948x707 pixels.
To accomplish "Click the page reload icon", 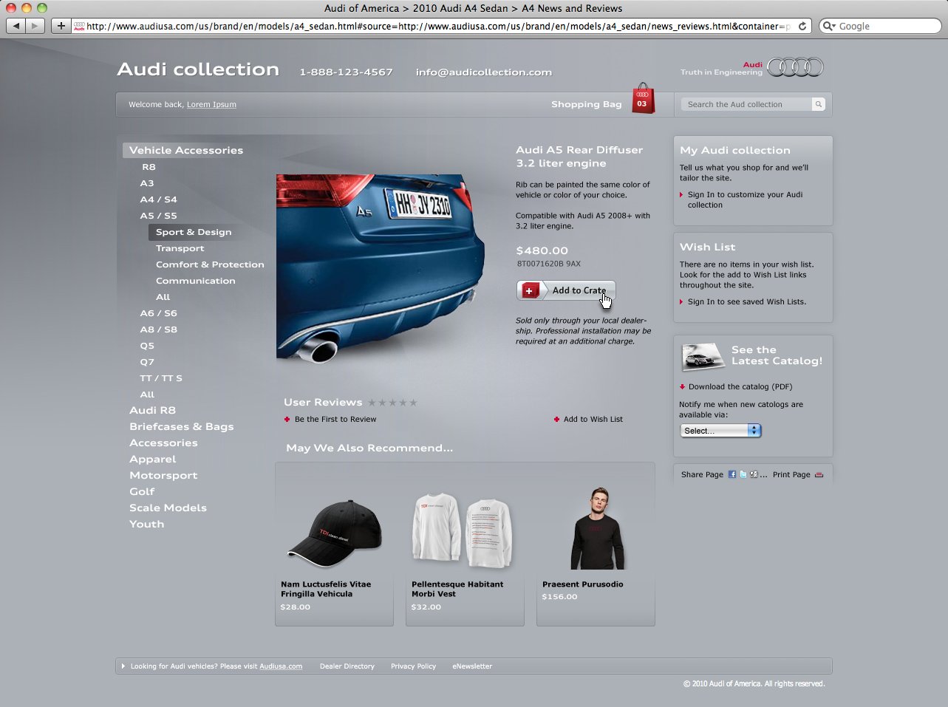I will pos(802,26).
